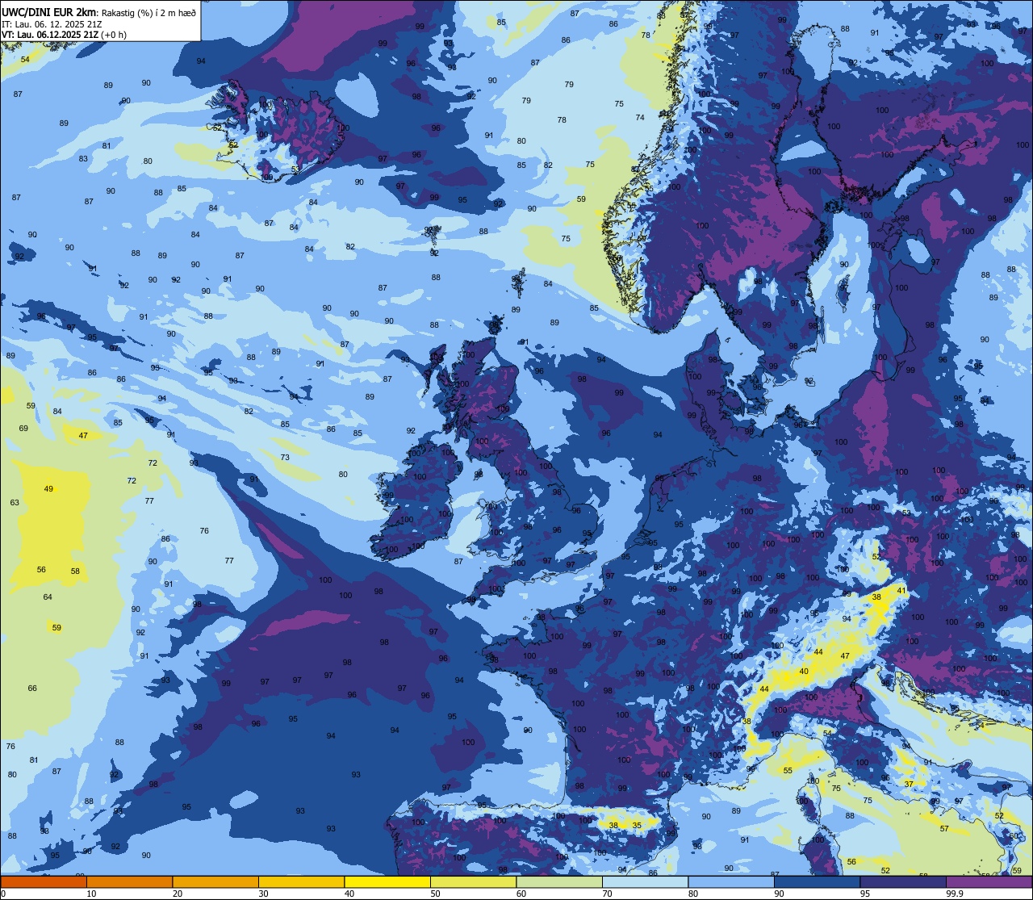Click the humidity value '74' on map

click(640, 118)
